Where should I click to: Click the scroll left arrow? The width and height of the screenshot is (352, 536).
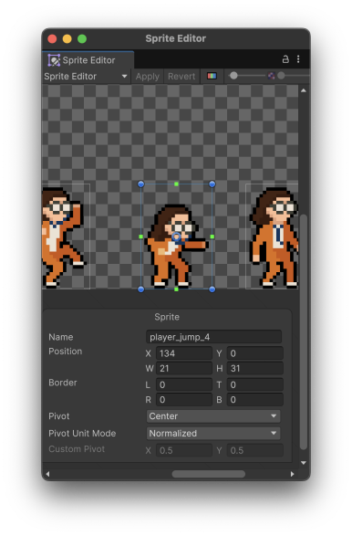[47, 474]
